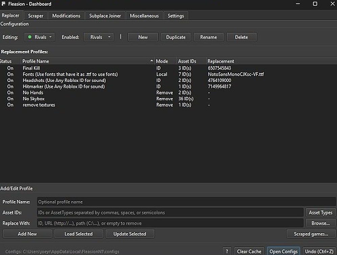
Task: Rename the current configuration
Action: point(209,37)
